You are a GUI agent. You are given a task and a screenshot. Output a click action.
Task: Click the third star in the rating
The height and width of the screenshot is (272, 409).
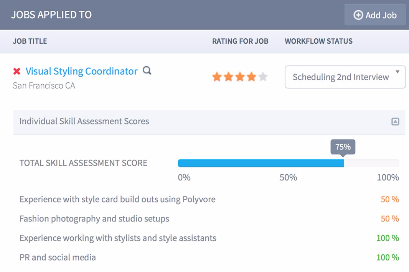point(240,77)
